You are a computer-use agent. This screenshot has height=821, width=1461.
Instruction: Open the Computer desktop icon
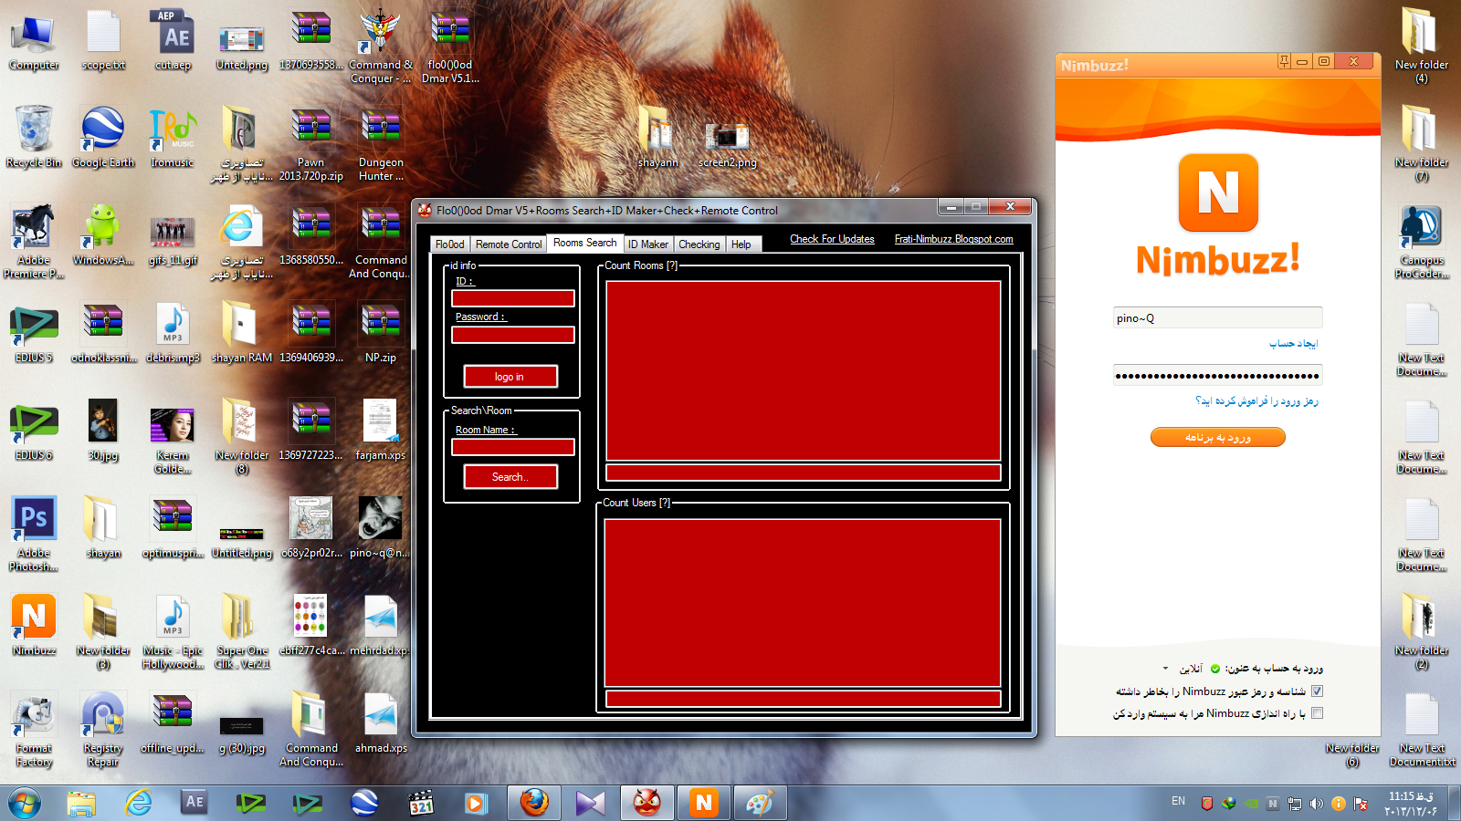[34, 41]
